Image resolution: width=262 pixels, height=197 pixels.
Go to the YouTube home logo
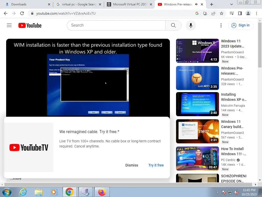[x=30, y=25]
